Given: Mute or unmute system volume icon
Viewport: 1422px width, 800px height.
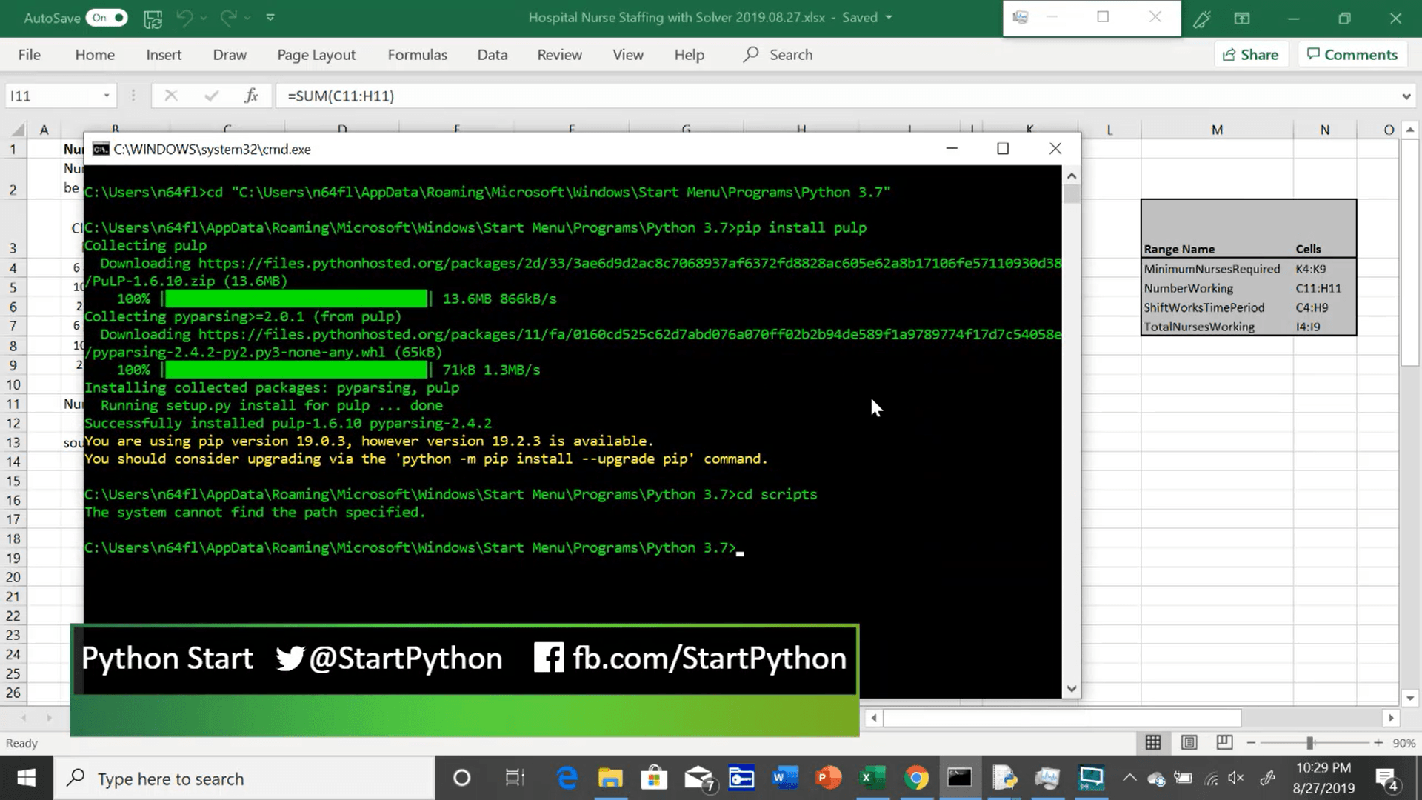Looking at the screenshot, I should (x=1235, y=778).
